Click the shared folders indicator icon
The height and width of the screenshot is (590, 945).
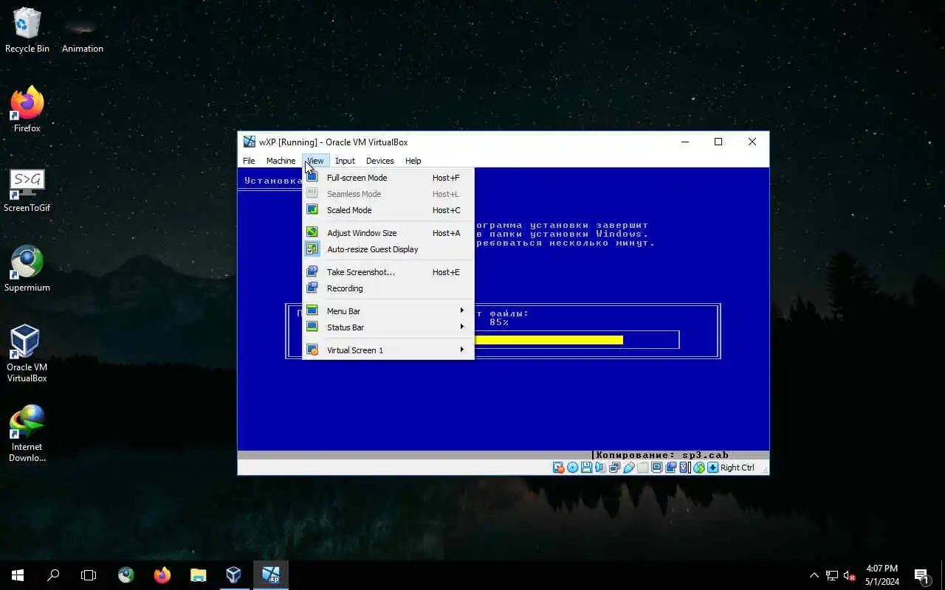click(x=642, y=468)
